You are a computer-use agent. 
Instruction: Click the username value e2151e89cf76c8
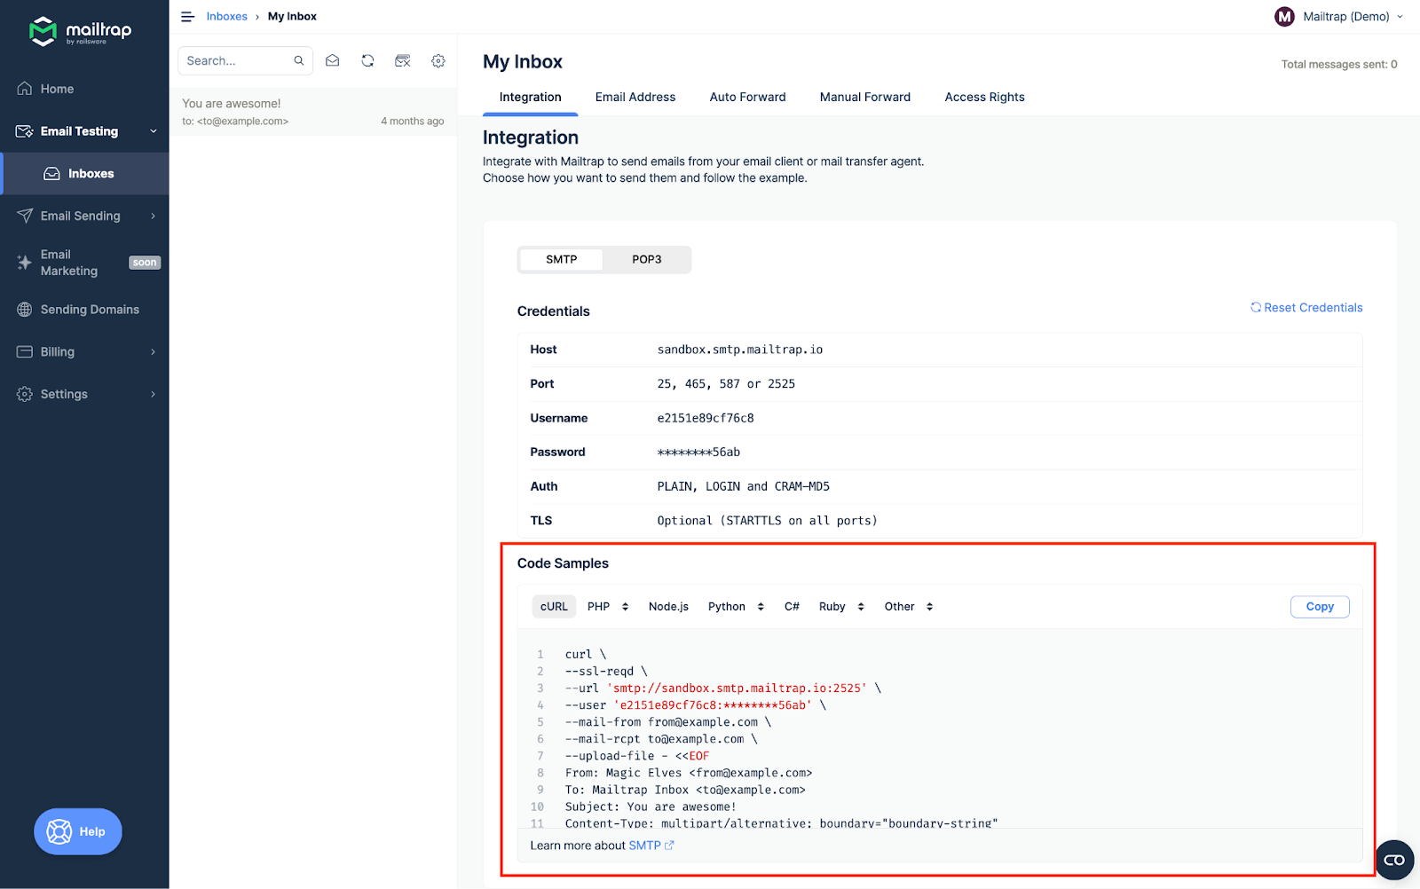pyautogui.click(x=706, y=418)
